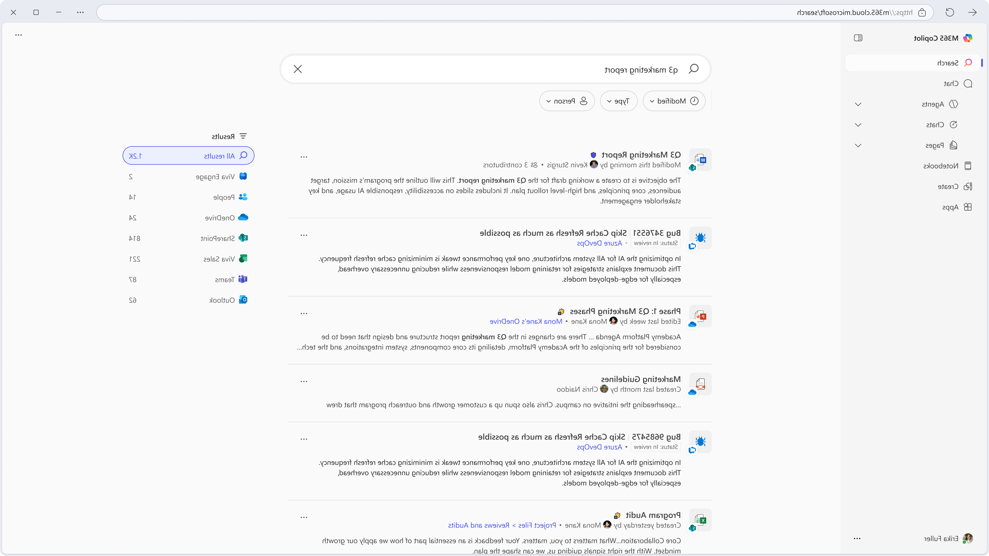This screenshot has height=556, width=989.
Task: Open the Person filter dropdown
Action: pyautogui.click(x=567, y=101)
